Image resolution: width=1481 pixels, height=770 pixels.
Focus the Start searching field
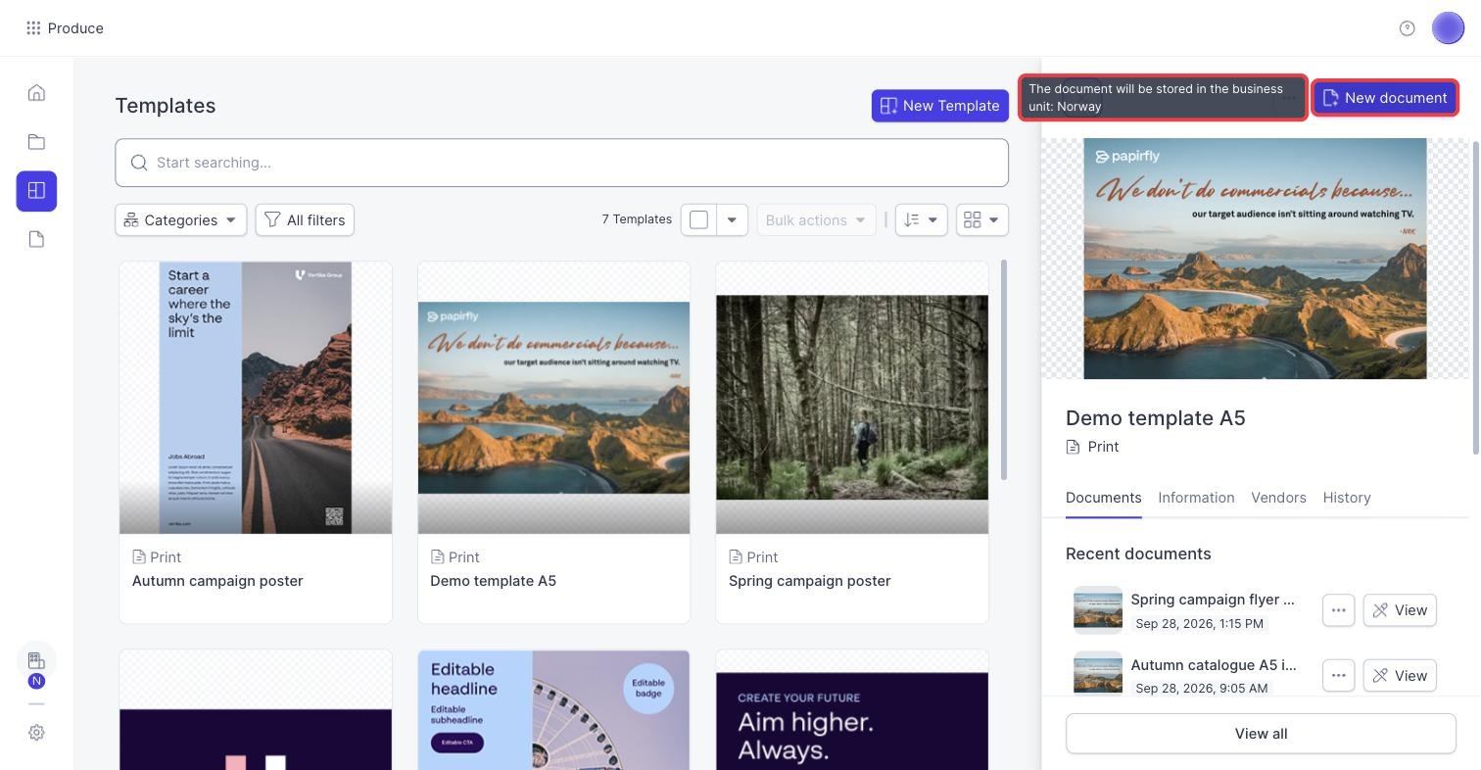561,163
